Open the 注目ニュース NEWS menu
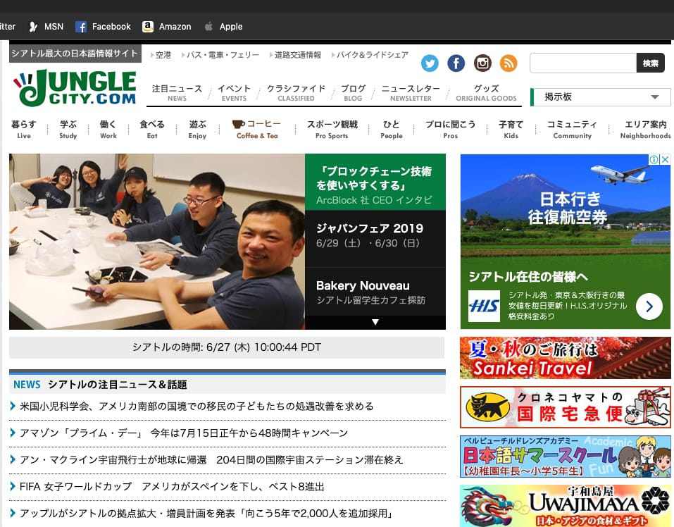Screen dimensions: 674x527 tap(177, 93)
